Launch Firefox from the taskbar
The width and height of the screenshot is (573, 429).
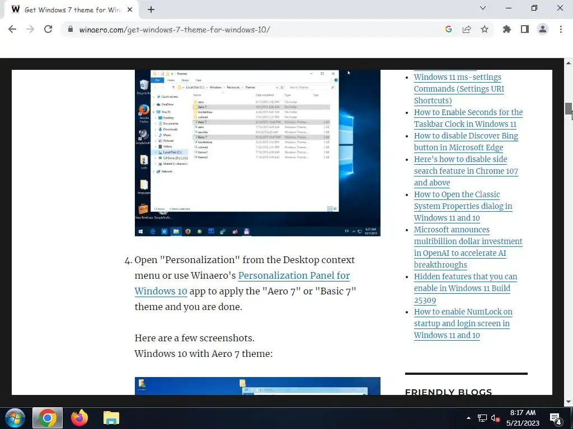[79, 418]
